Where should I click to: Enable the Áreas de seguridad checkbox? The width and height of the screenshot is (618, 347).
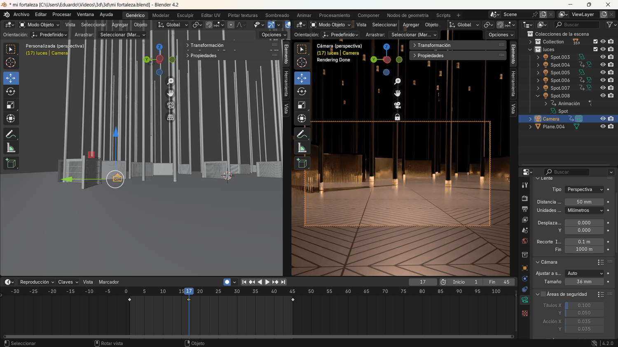point(543,294)
